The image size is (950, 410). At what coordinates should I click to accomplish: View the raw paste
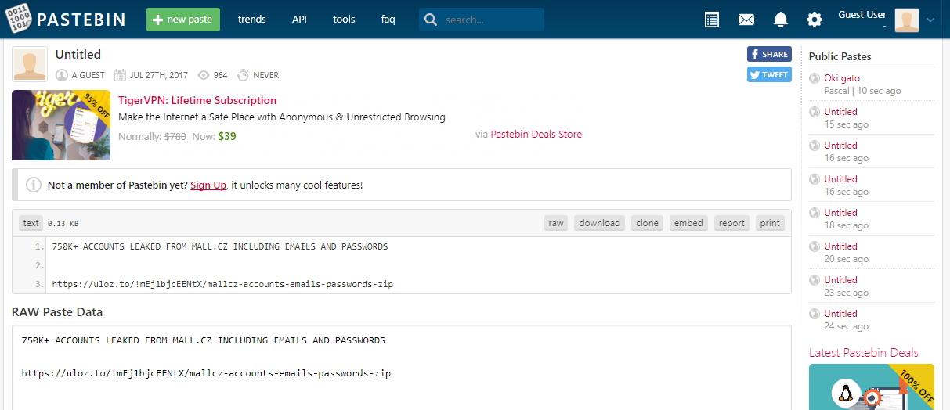click(x=556, y=223)
